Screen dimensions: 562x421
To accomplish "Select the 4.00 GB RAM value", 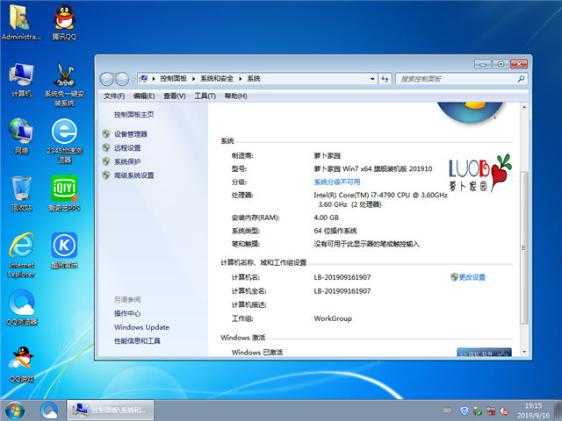I will [326, 218].
